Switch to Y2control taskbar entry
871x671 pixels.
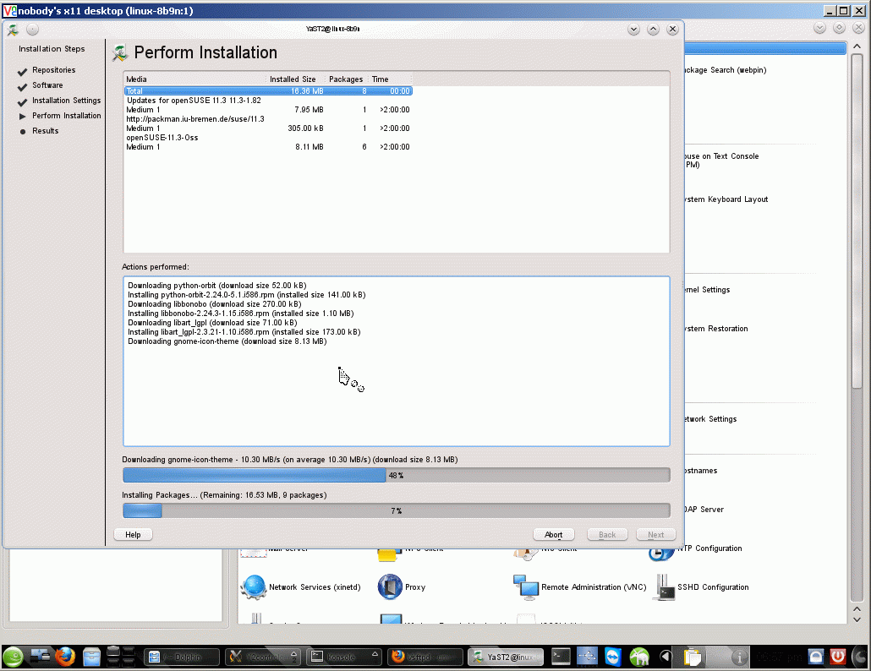[x=262, y=657]
